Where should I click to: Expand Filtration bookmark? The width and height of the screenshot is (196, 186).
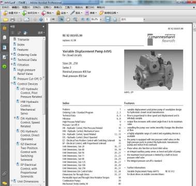(x=12, y=64)
